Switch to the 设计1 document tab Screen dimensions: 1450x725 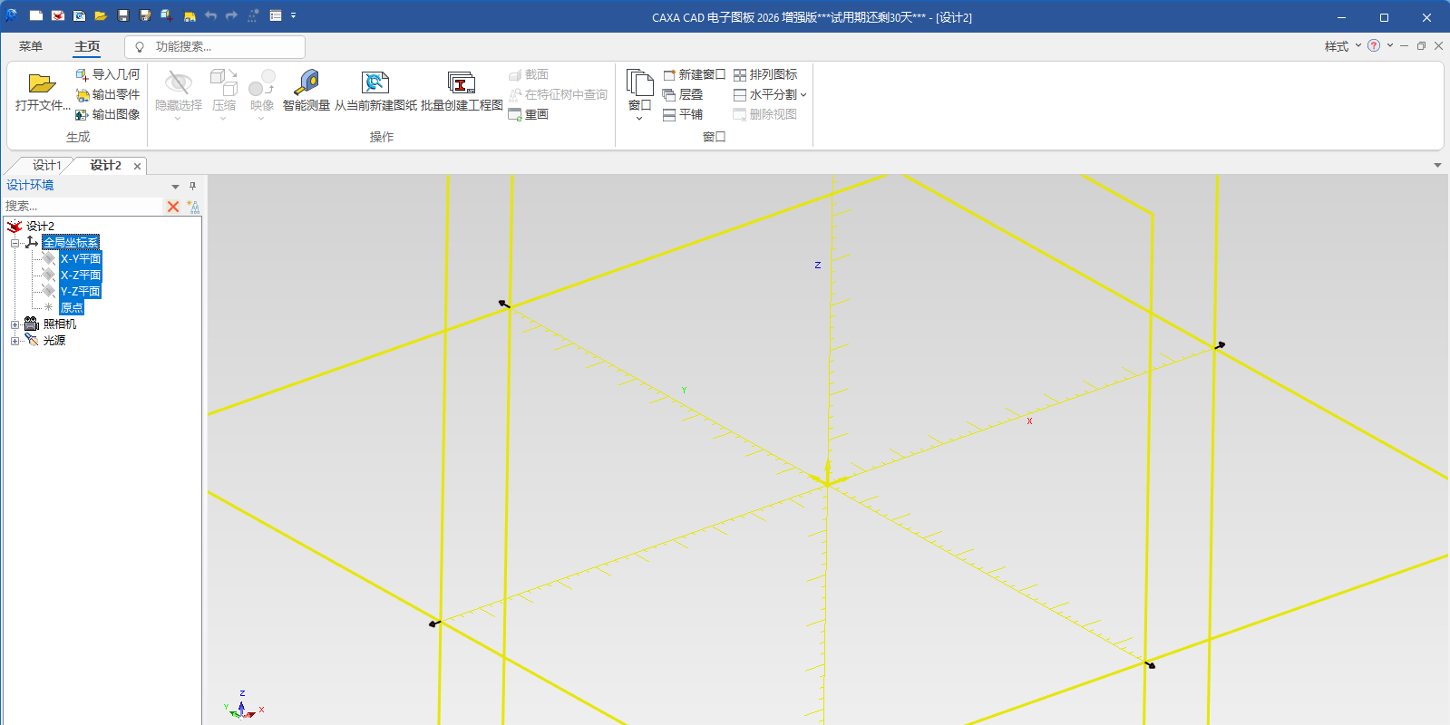[45, 165]
